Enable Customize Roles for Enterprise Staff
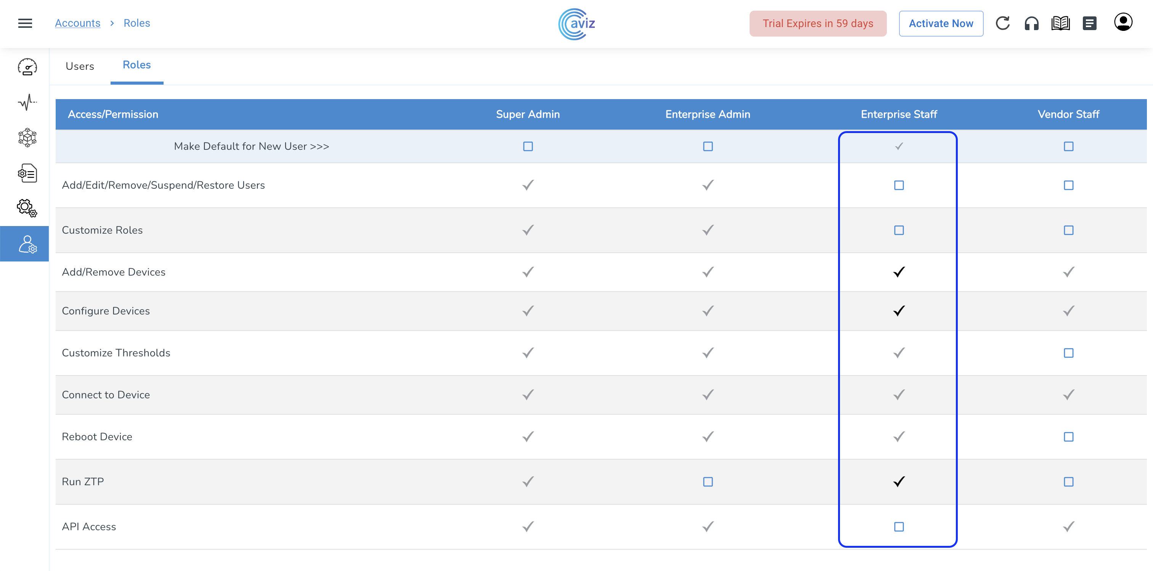This screenshot has height=571, width=1153. click(x=899, y=230)
